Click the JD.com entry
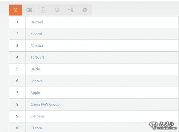This screenshot has height=132, width=179. click(x=36, y=128)
